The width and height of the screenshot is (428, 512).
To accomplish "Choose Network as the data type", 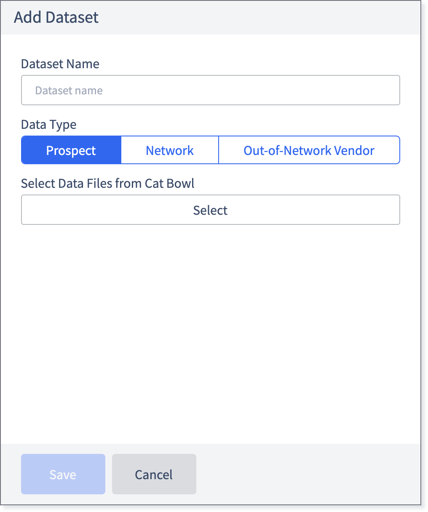I will click(170, 150).
